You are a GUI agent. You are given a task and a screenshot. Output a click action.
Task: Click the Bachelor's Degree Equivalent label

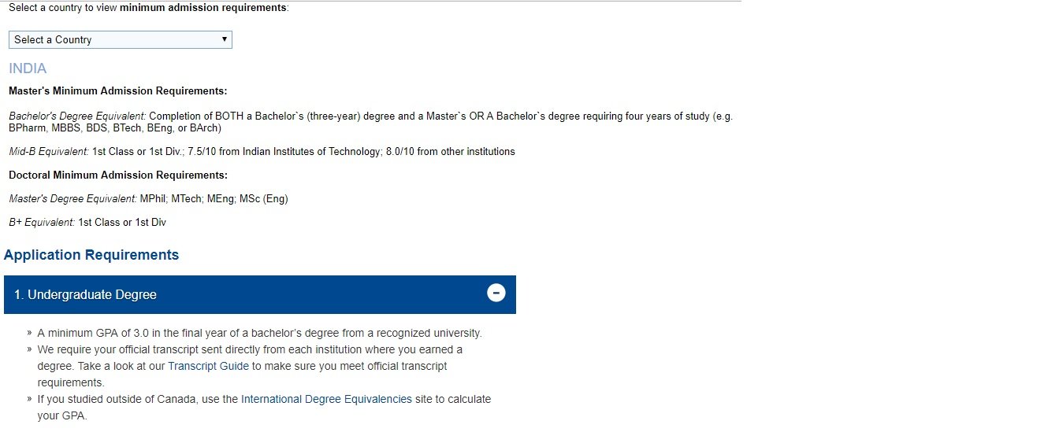77,116
